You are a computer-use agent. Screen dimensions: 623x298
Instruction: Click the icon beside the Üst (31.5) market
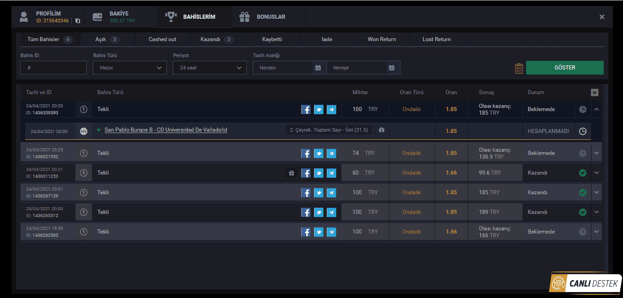click(382, 130)
